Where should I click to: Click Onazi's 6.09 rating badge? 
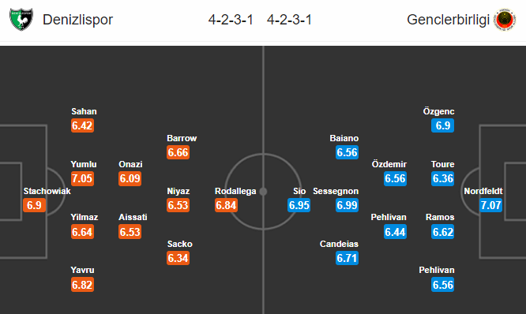[x=130, y=178]
